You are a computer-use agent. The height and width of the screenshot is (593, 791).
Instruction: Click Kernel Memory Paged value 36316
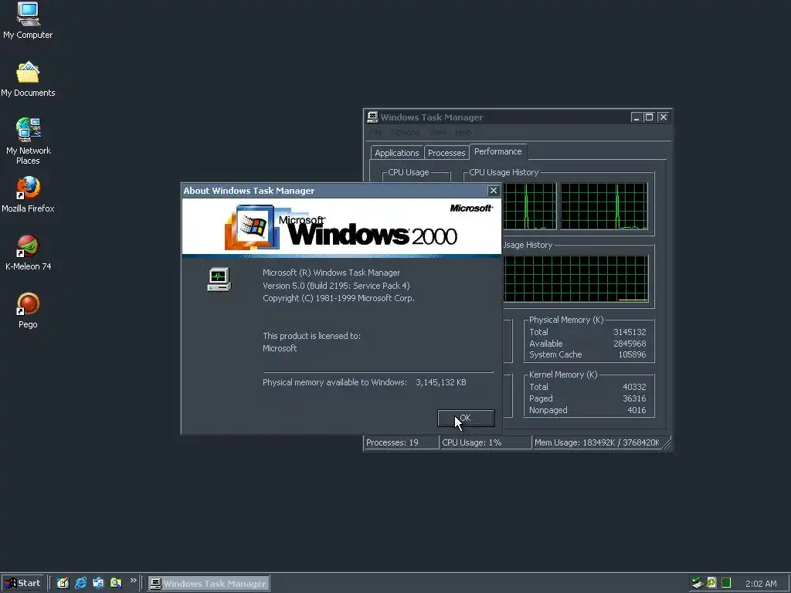(x=634, y=398)
